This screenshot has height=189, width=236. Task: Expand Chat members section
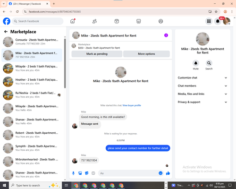(x=202, y=86)
